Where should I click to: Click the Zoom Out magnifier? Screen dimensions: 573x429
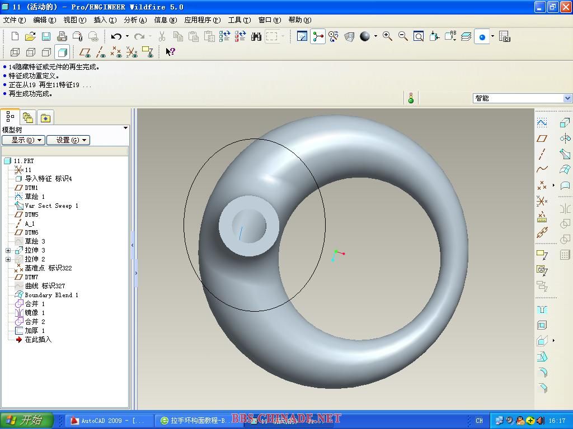(403, 36)
